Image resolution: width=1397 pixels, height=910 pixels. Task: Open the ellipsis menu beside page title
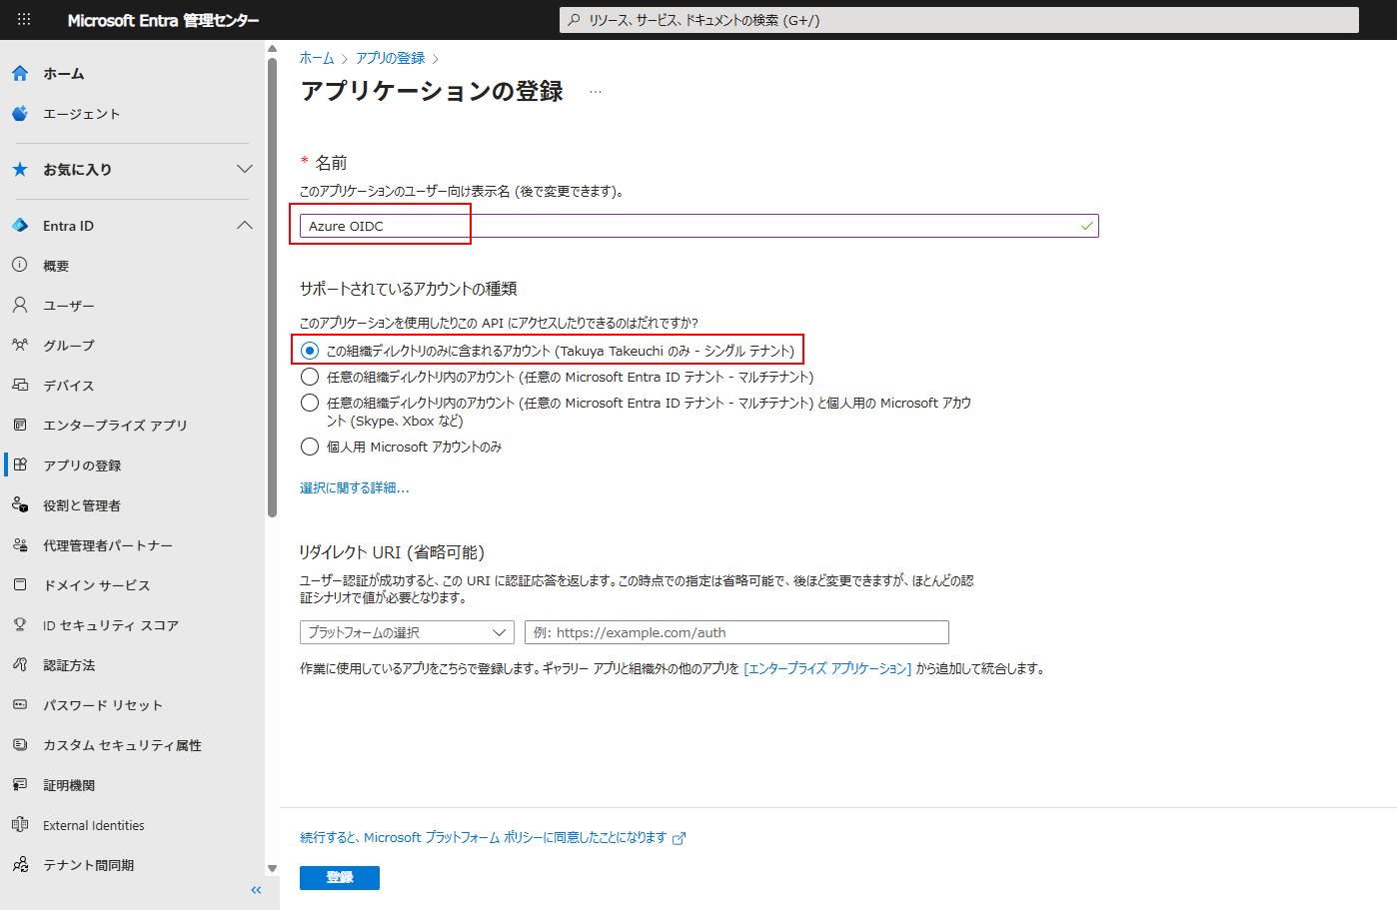[x=596, y=92]
